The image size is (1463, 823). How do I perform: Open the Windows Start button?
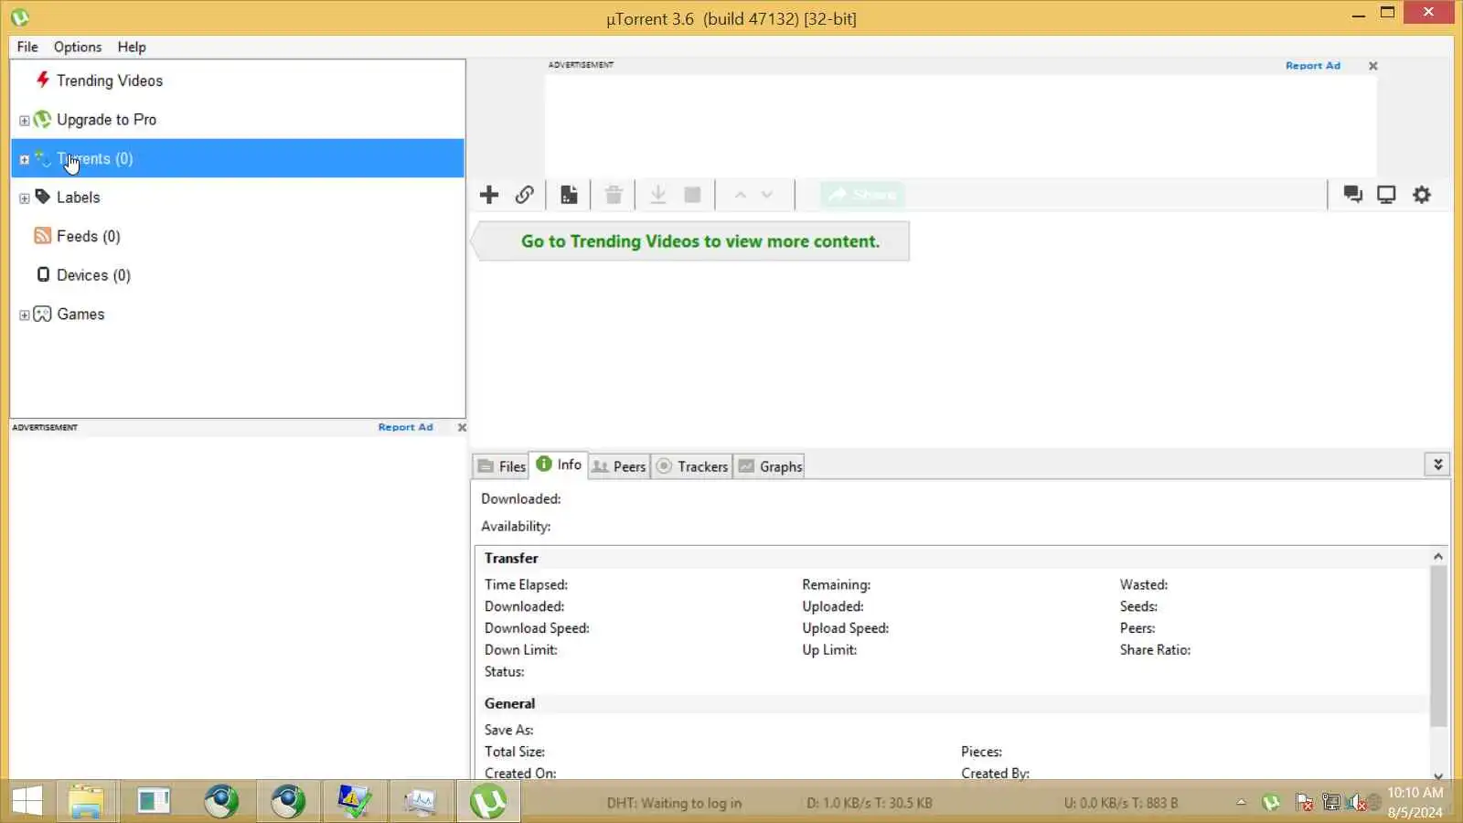pos(27,801)
